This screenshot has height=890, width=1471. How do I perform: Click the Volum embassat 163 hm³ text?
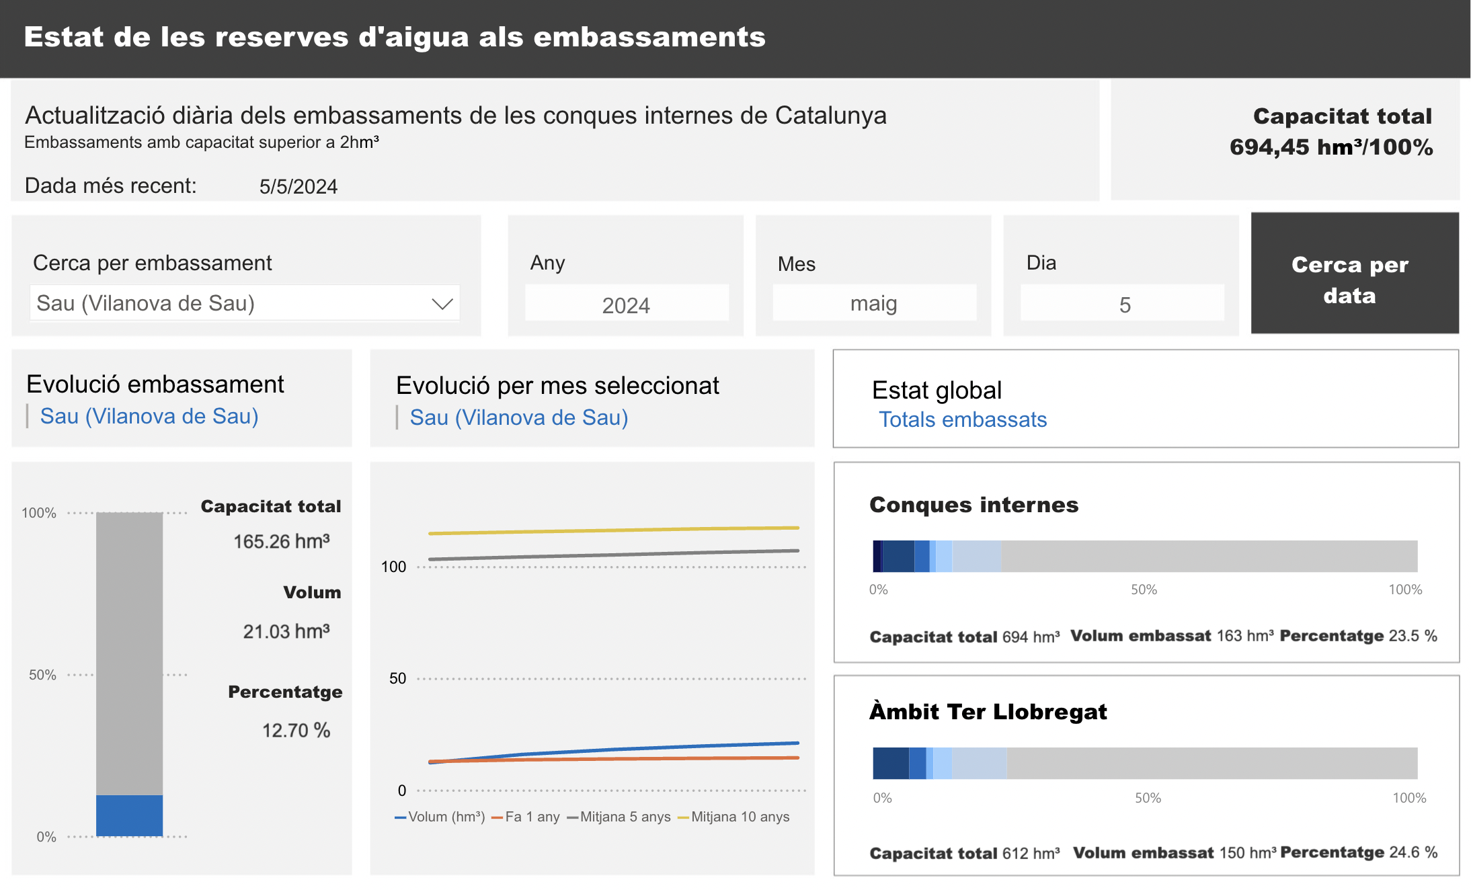coord(1172,636)
